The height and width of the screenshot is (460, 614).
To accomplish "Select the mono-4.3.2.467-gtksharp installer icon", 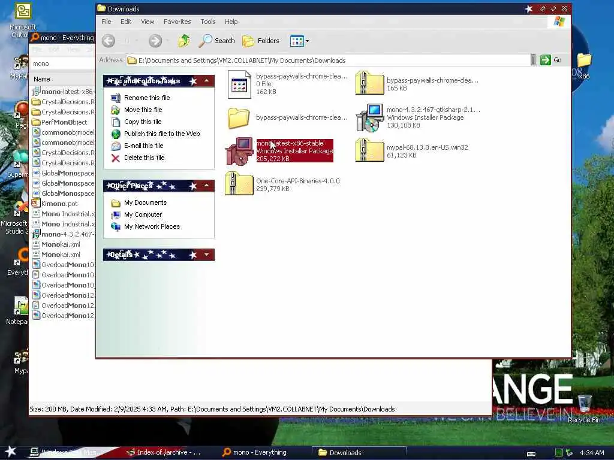I will point(369,118).
